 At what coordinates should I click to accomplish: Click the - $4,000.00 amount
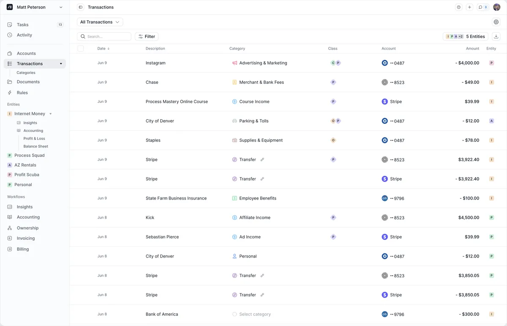point(467,63)
